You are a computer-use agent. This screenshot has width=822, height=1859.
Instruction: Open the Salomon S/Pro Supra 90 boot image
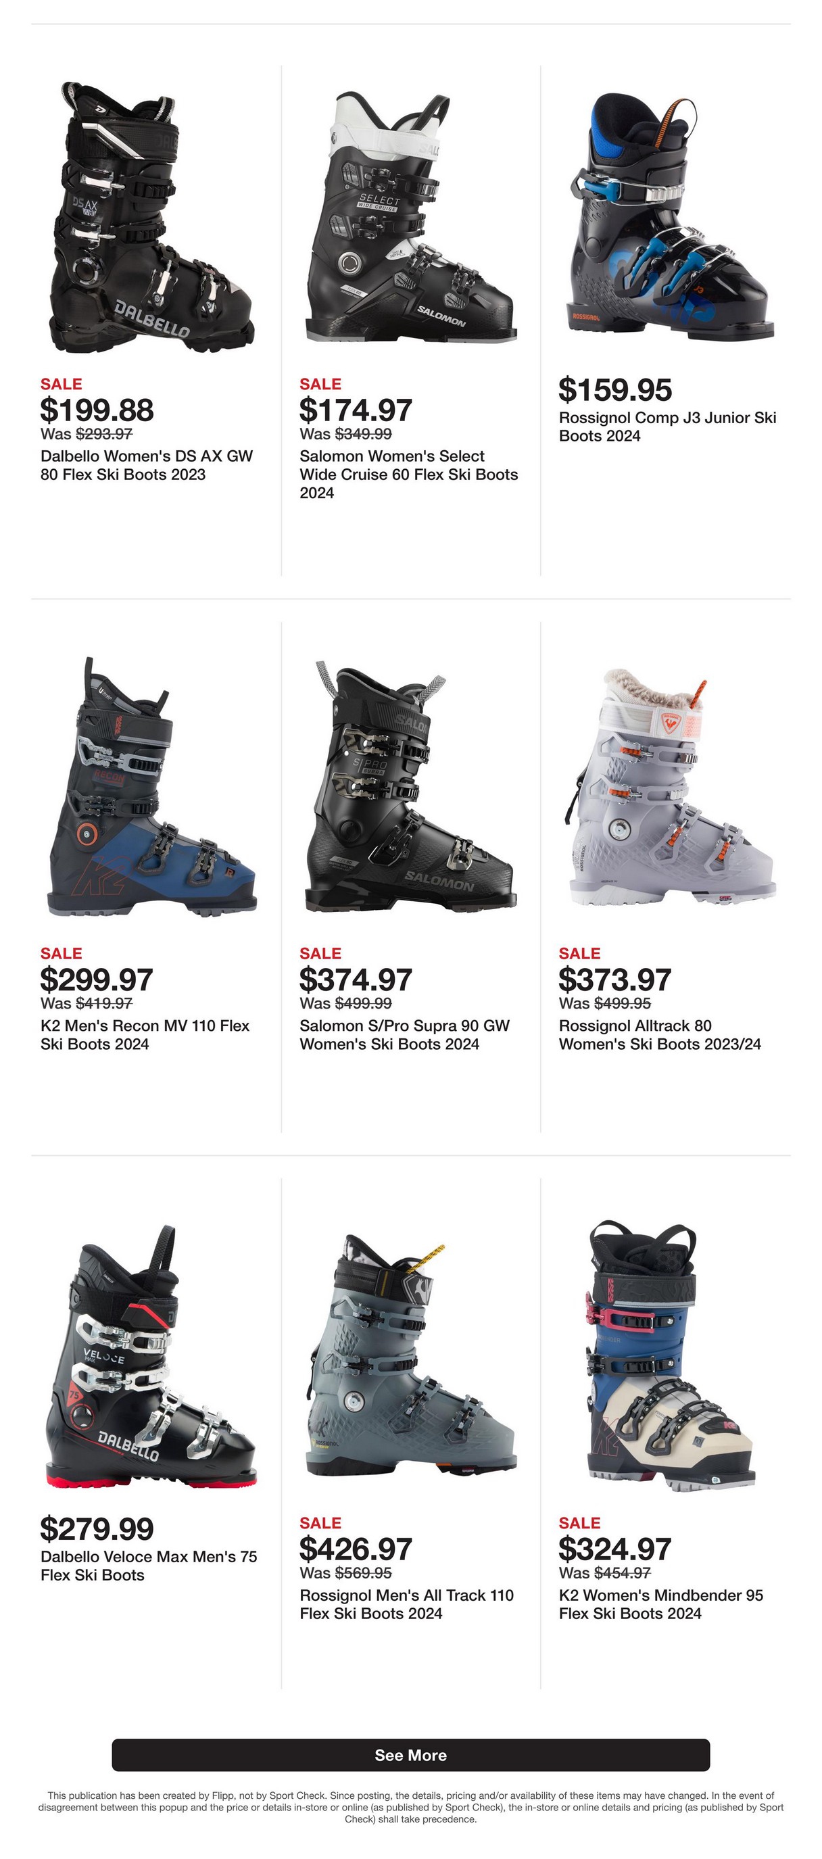click(412, 787)
